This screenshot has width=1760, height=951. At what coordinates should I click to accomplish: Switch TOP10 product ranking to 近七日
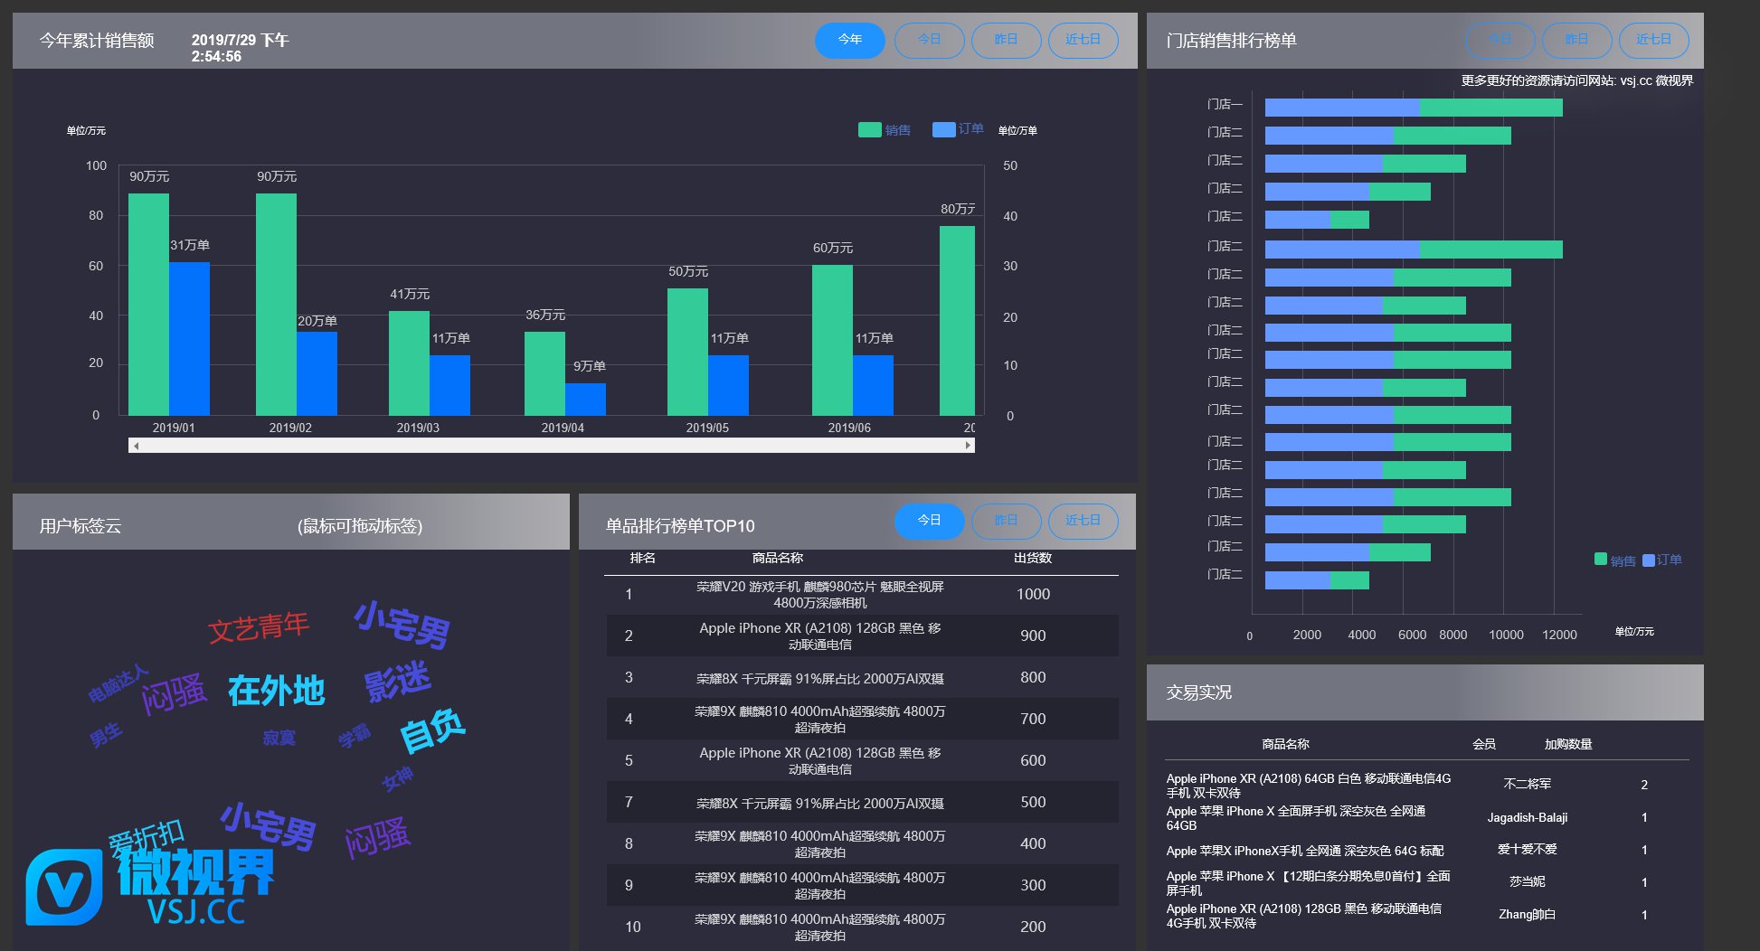[1083, 521]
